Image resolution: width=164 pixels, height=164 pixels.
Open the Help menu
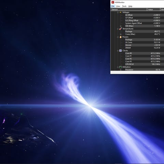click(130, 6)
